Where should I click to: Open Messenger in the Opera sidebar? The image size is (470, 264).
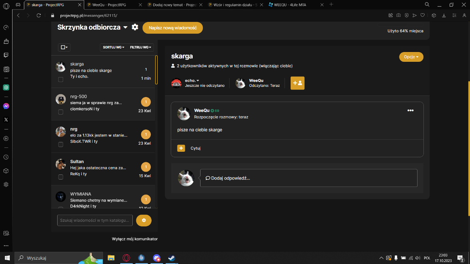coord(6,106)
